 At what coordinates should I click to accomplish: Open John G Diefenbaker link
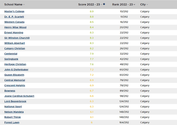[16, 69]
